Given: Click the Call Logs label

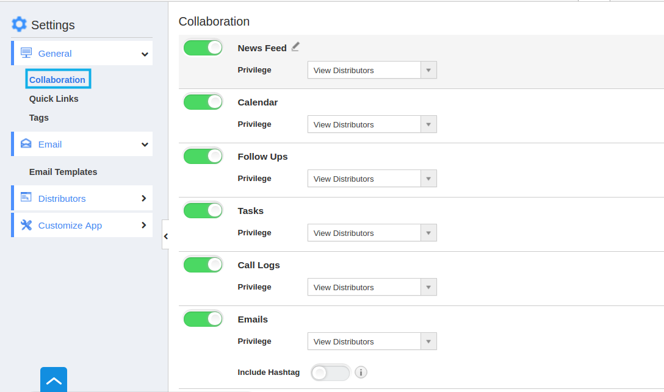Looking at the screenshot, I should (x=259, y=265).
